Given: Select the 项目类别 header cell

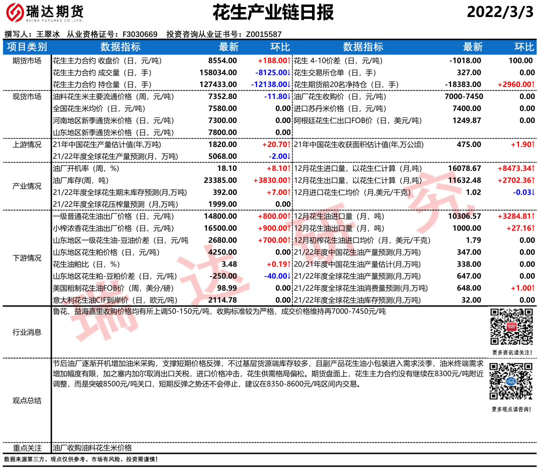Looking at the screenshot, I should tap(27, 47).
